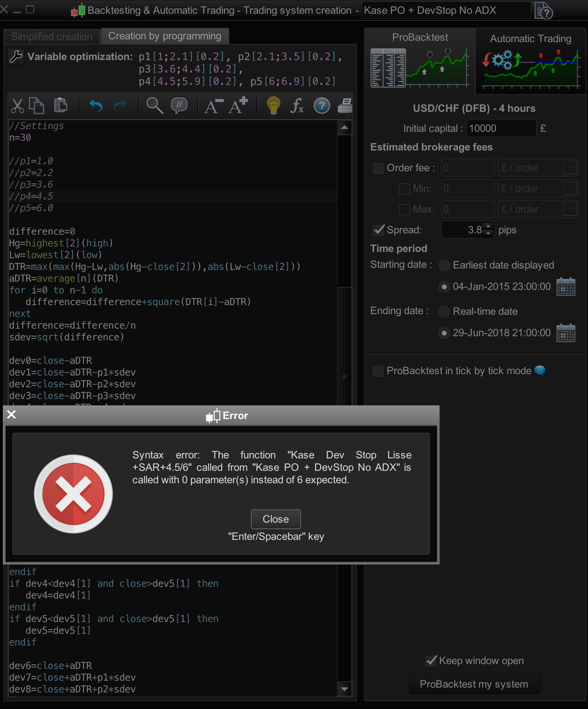Decrease the spread value with down arrow
This screenshot has width=588, height=709.
coord(488,234)
